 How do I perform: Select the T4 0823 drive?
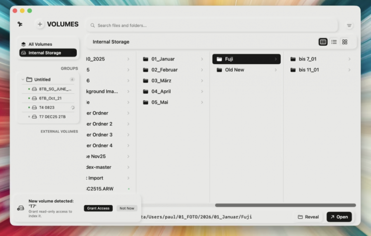click(47, 107)
